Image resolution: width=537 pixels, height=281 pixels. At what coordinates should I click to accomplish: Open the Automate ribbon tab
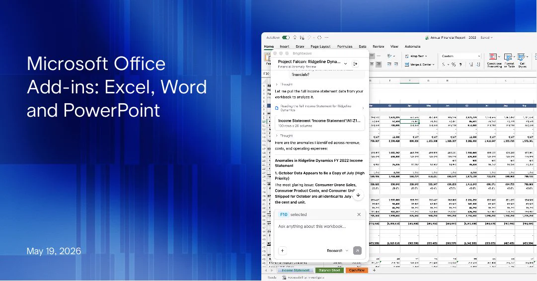tap(413, 47)
